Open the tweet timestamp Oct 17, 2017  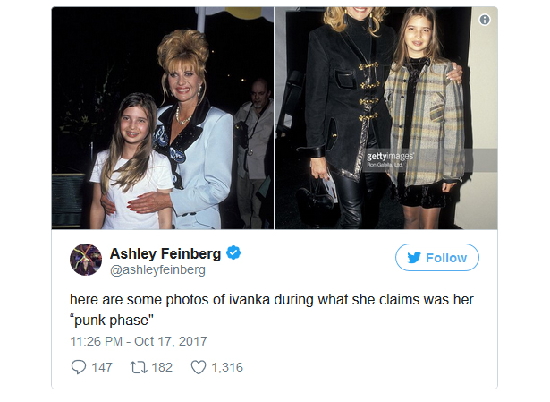pyautogui.click(x=171, y=341)
